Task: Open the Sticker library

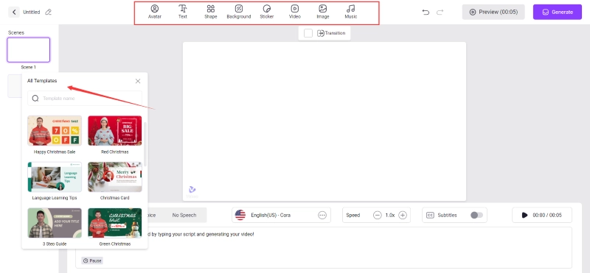Action: tap(267, 12)
